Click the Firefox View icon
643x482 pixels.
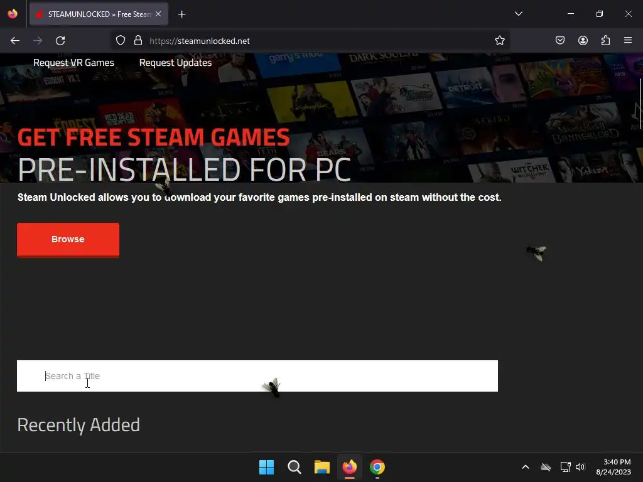pyautogui.click(x=13, y=14)
